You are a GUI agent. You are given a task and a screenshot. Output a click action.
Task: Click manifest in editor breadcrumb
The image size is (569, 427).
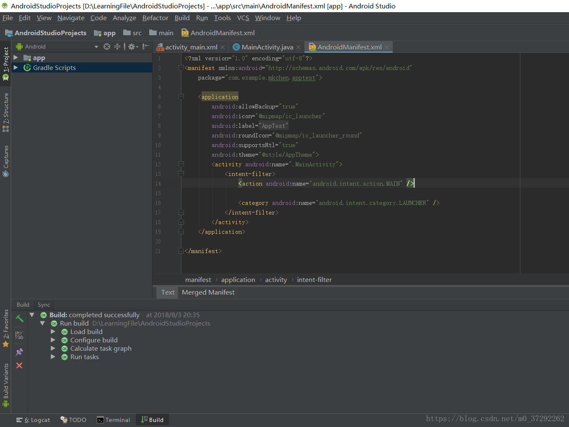pyautogui.click(x=198, y=280)
